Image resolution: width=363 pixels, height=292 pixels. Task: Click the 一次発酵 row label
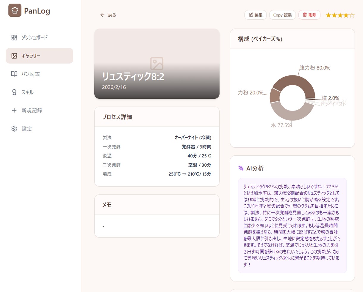click(112, 147)
